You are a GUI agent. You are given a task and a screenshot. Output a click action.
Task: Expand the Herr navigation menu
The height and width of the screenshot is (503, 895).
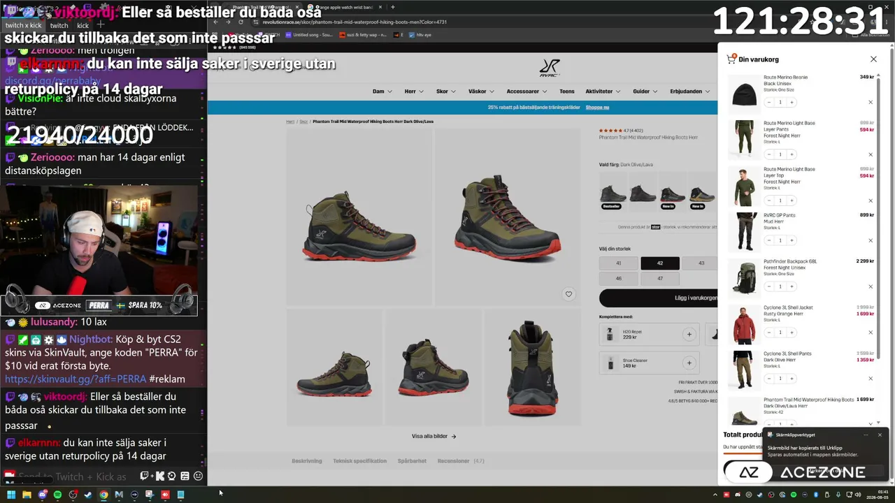414,92
